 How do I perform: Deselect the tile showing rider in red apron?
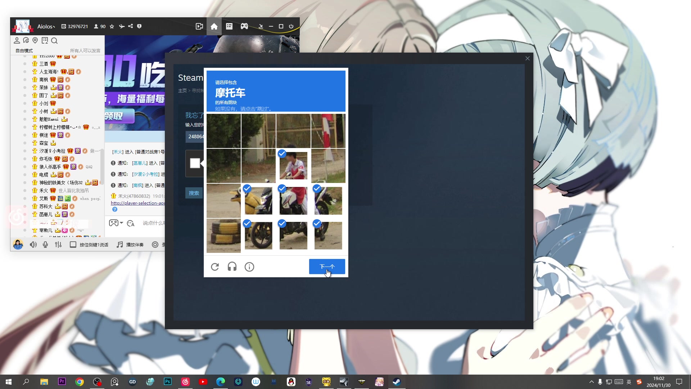point(293,166)
